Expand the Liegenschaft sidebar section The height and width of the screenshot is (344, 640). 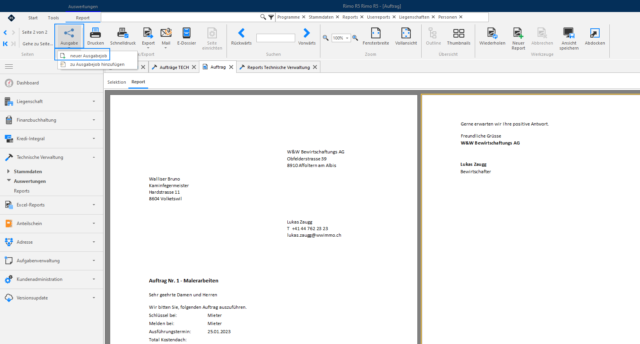coord(52,101)
